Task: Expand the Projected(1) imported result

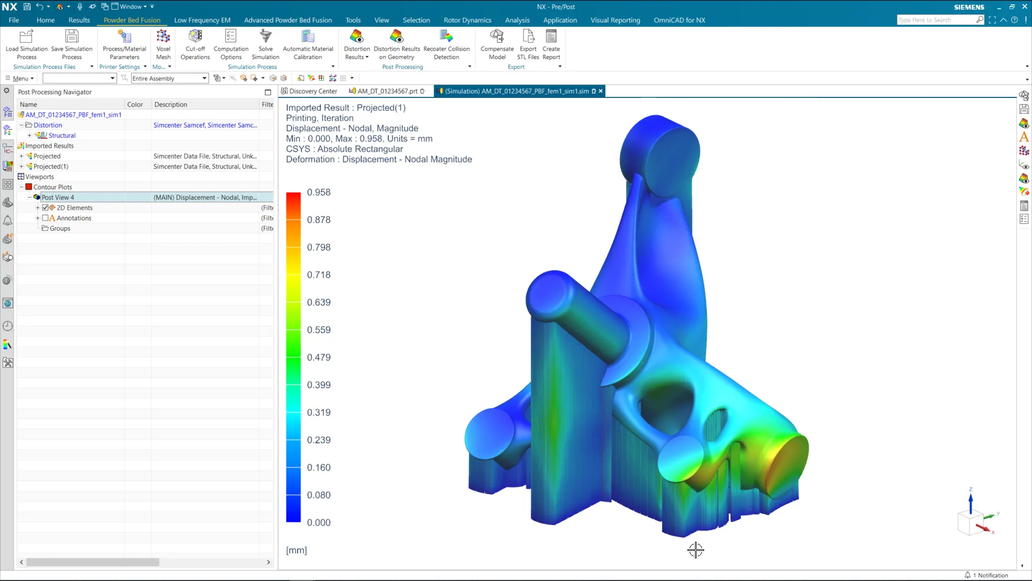Action: (x=21, y=167)
